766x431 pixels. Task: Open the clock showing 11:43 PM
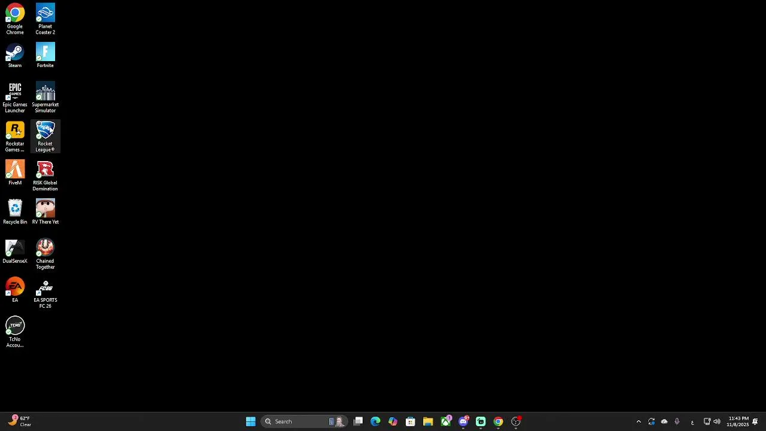pyautogui.click(x=738, y=421)
